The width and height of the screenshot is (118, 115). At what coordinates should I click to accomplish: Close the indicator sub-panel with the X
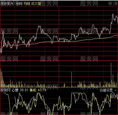point(116,90)
